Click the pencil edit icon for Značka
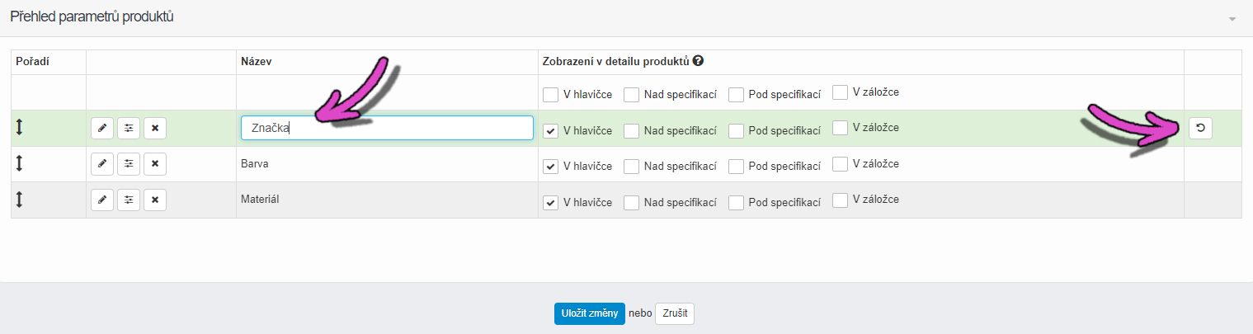This screenshot has width=1253, height=334. [102, 128]
